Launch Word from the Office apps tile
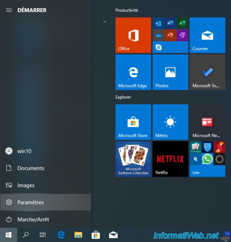The image size is (231, 242). coord(170,23)
